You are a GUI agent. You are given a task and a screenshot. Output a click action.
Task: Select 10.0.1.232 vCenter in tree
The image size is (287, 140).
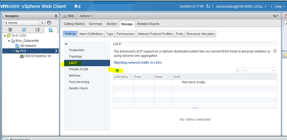click(19, 36)
